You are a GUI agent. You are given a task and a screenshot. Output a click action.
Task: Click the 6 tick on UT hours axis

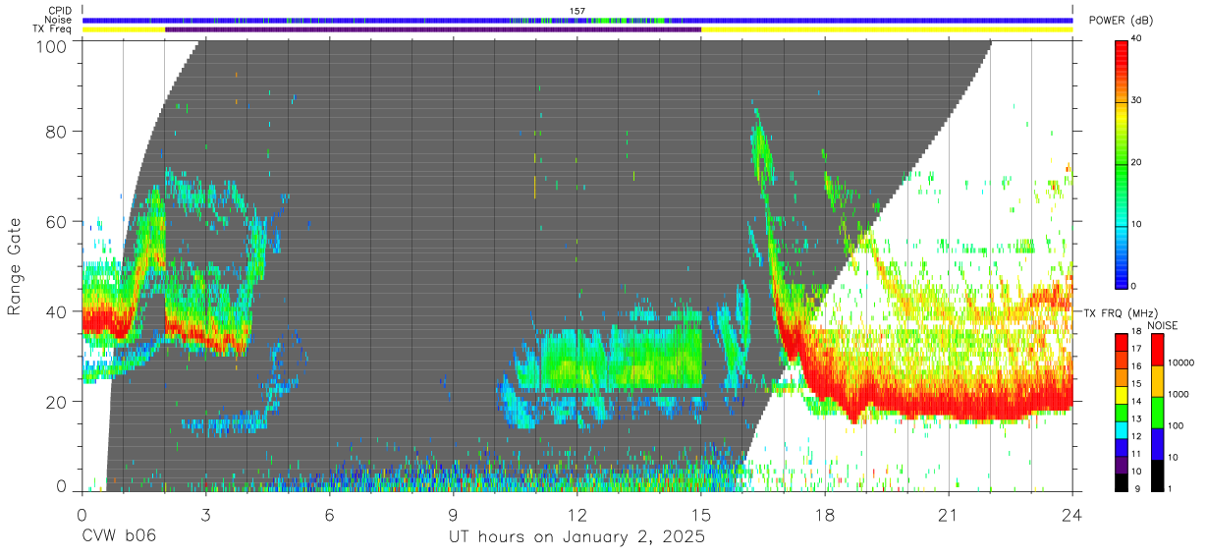330,515
